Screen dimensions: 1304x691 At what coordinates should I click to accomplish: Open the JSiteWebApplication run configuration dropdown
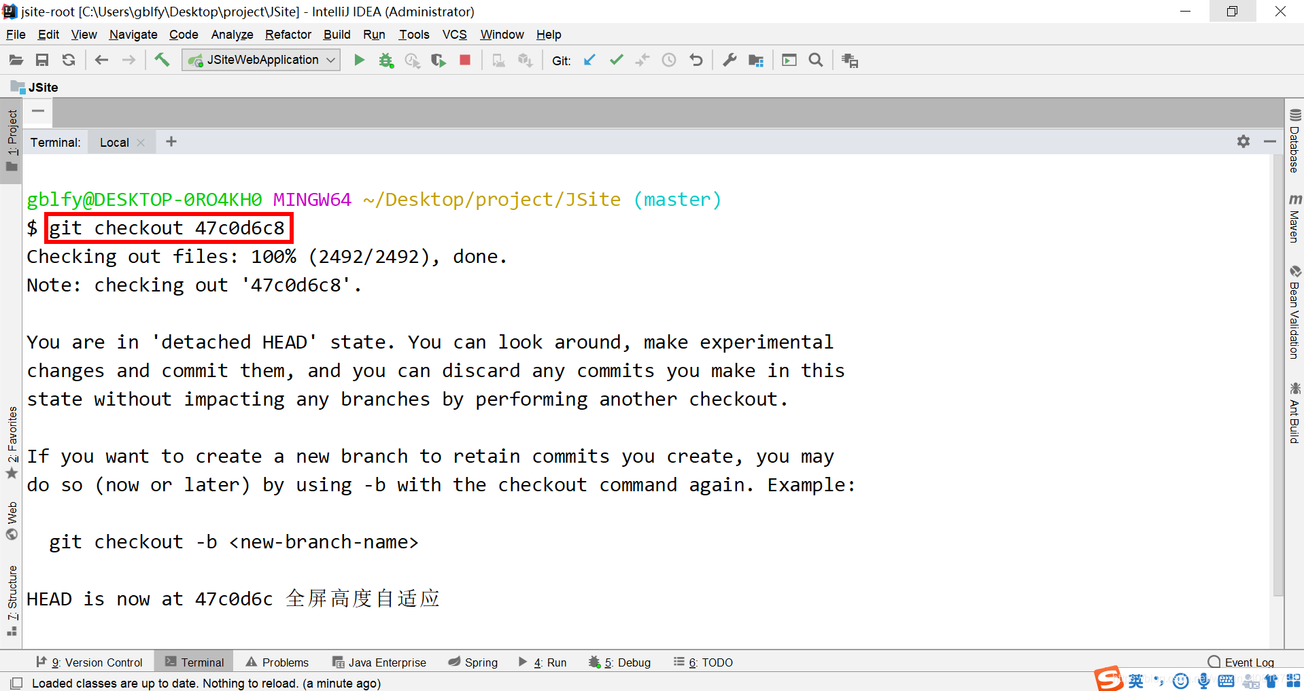262,60
